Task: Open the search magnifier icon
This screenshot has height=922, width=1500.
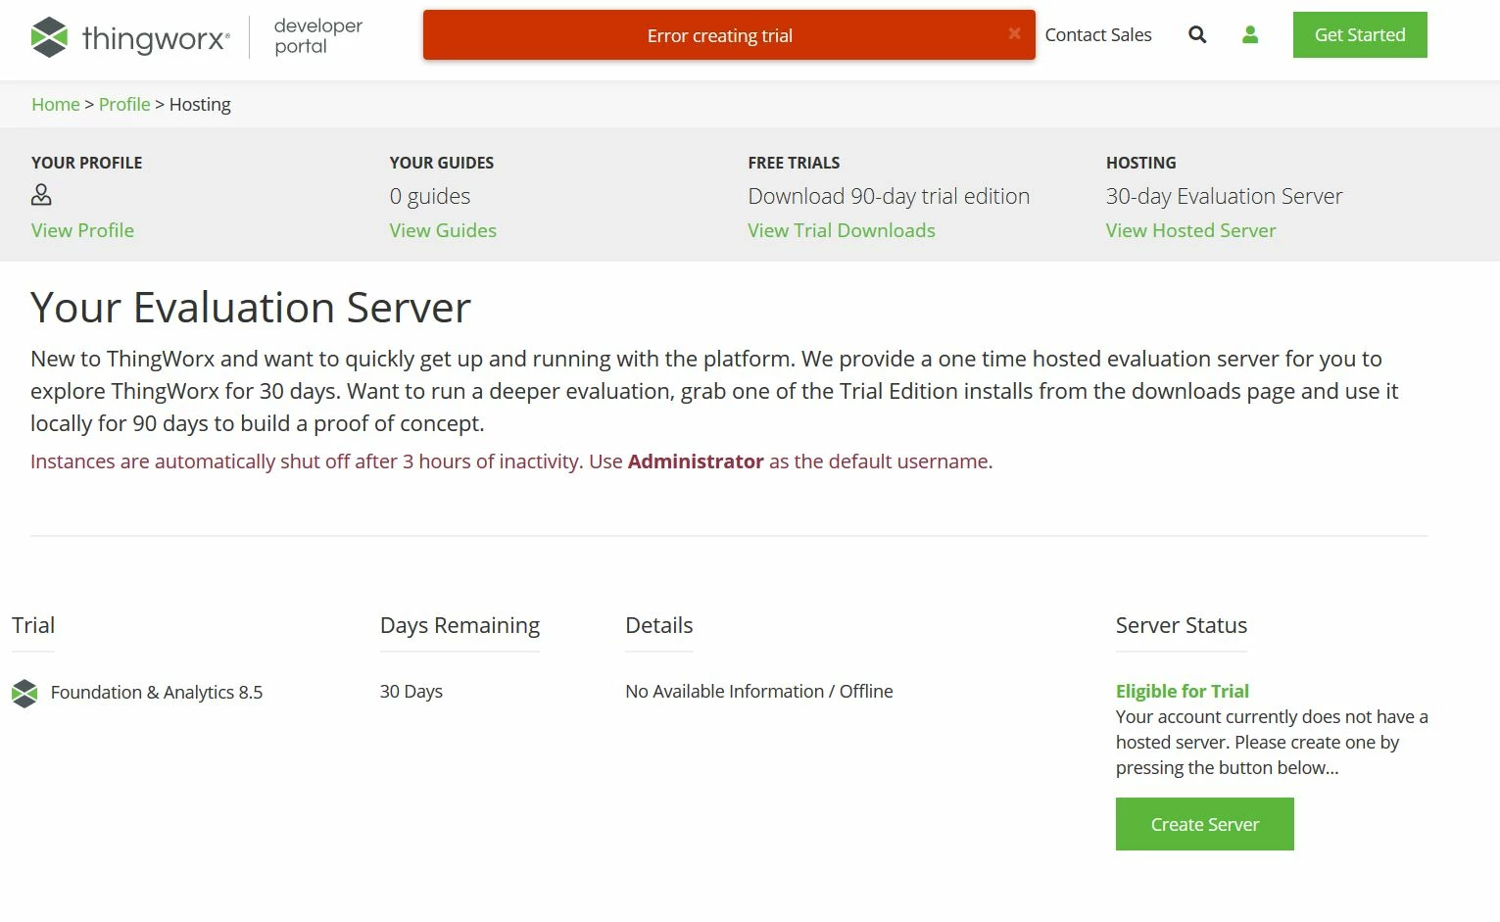Action: pos(1197,35)
